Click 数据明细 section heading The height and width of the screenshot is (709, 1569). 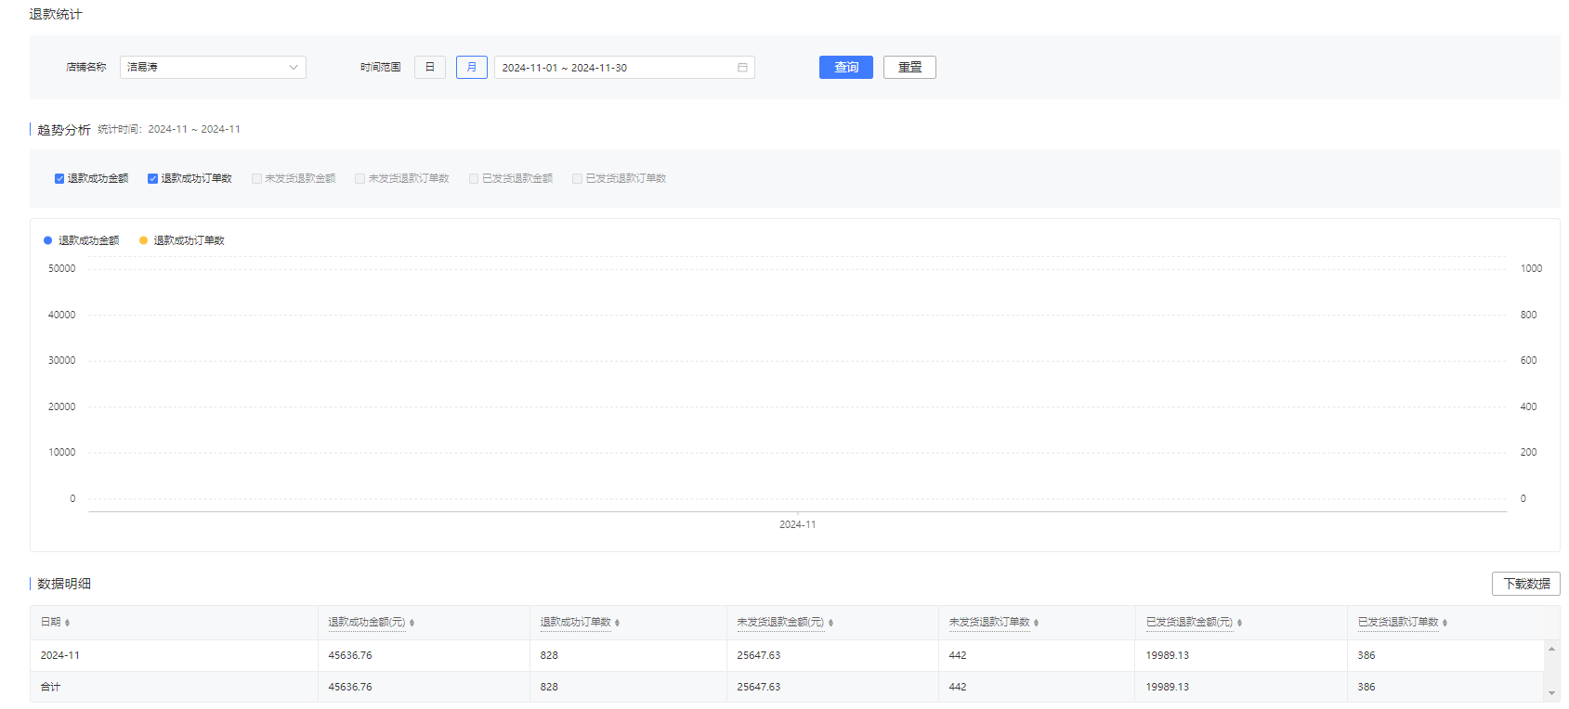tap(64, 584)
